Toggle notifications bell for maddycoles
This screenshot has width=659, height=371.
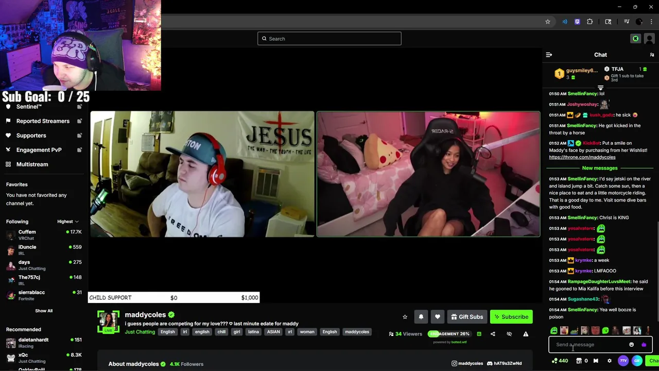pos(421,317)
